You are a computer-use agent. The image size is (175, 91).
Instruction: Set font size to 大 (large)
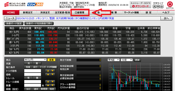pos(154,6)
